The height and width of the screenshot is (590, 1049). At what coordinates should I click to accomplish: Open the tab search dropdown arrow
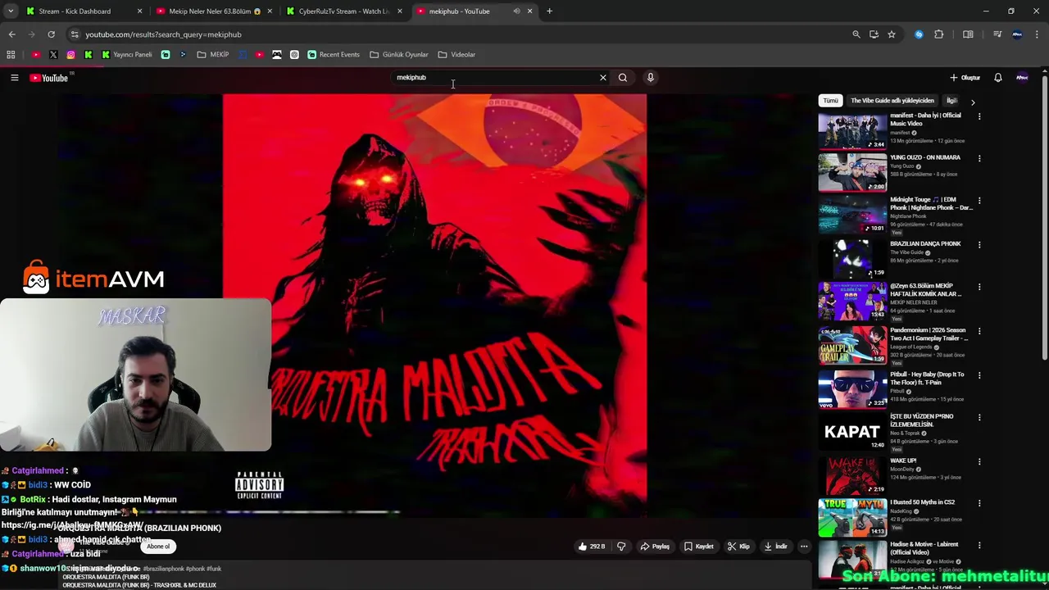(11, 11)
